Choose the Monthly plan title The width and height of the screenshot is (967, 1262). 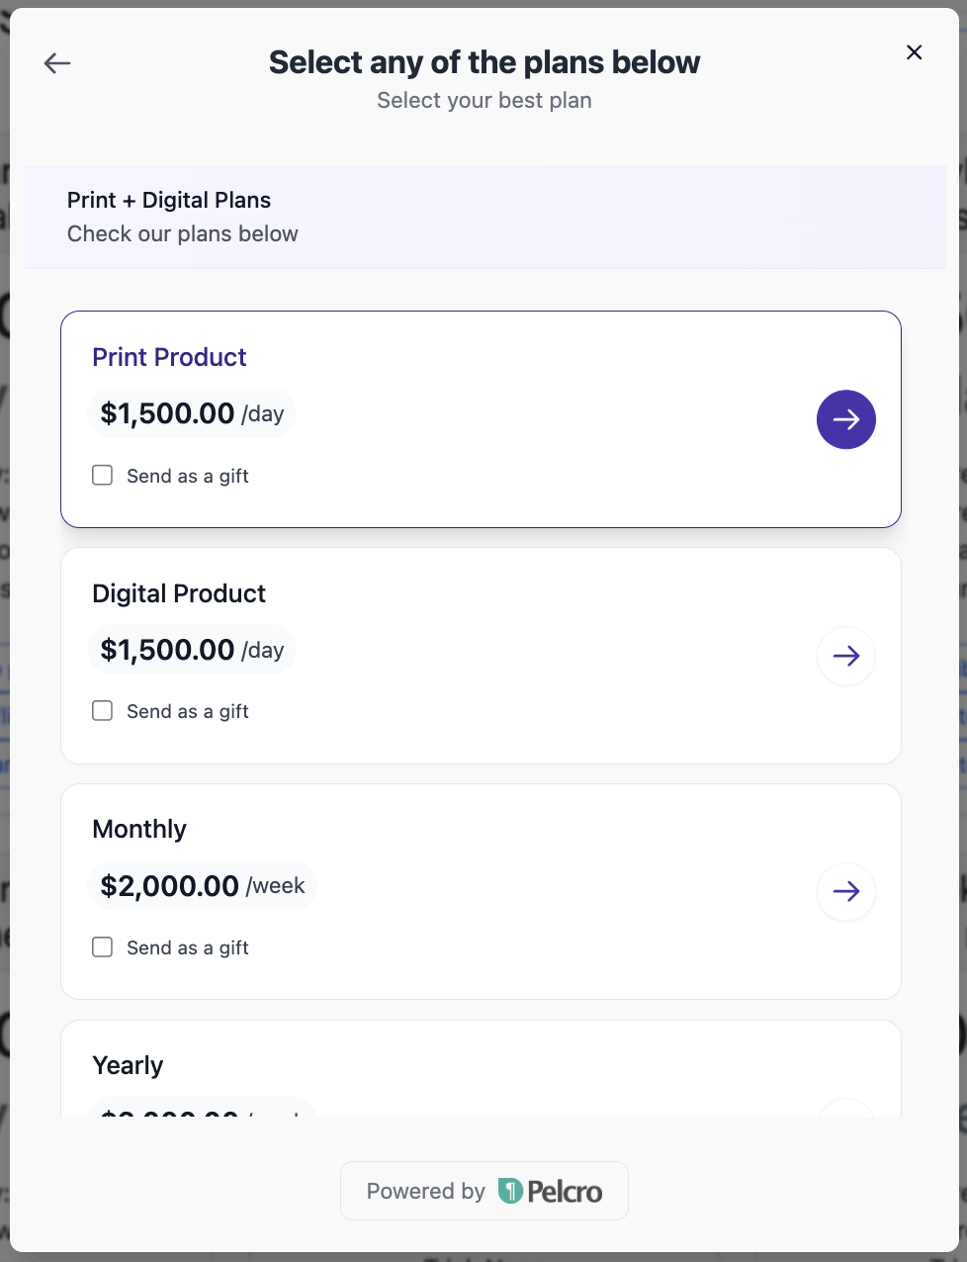139,829
